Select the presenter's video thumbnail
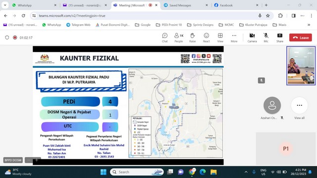The image size is (317, 178). click(x=301, y=66)
